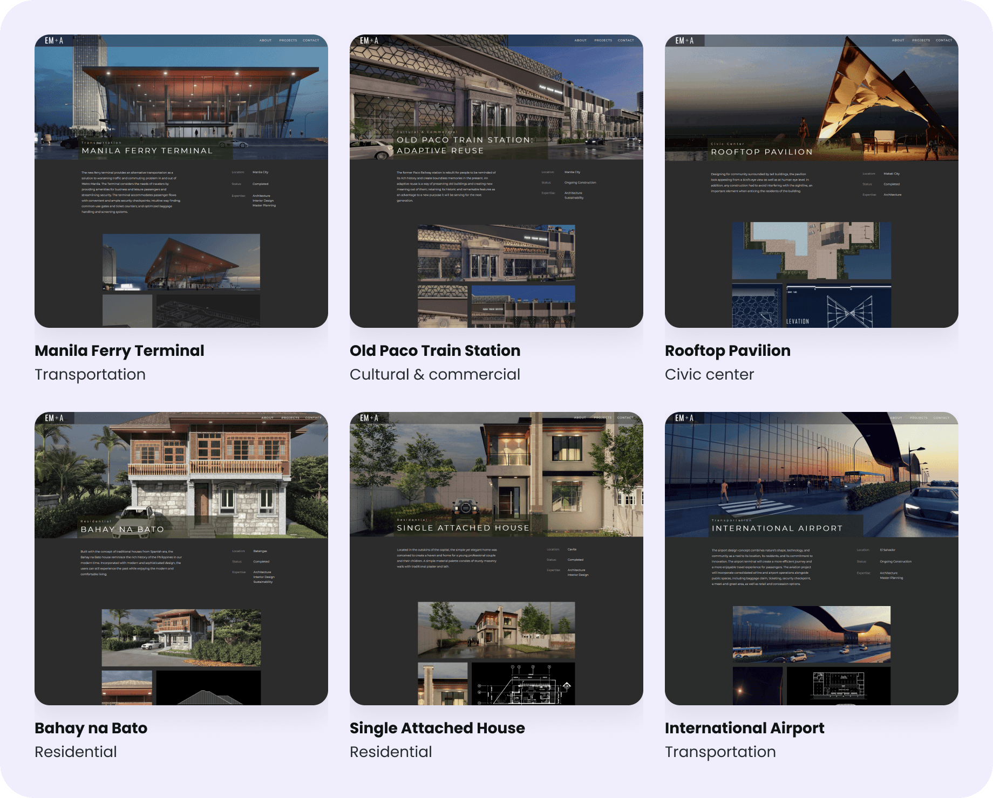The height and width of the screenshot is (798, 993).
Task: Click EM+A logo in Single Attached House card
Action: coord(369,418)
